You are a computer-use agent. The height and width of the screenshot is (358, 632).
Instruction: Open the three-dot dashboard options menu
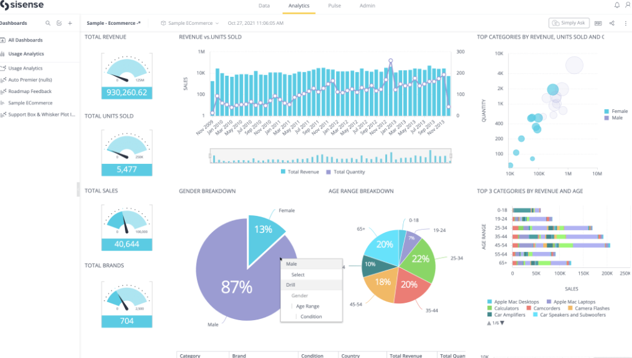click(x=626, y=24)
